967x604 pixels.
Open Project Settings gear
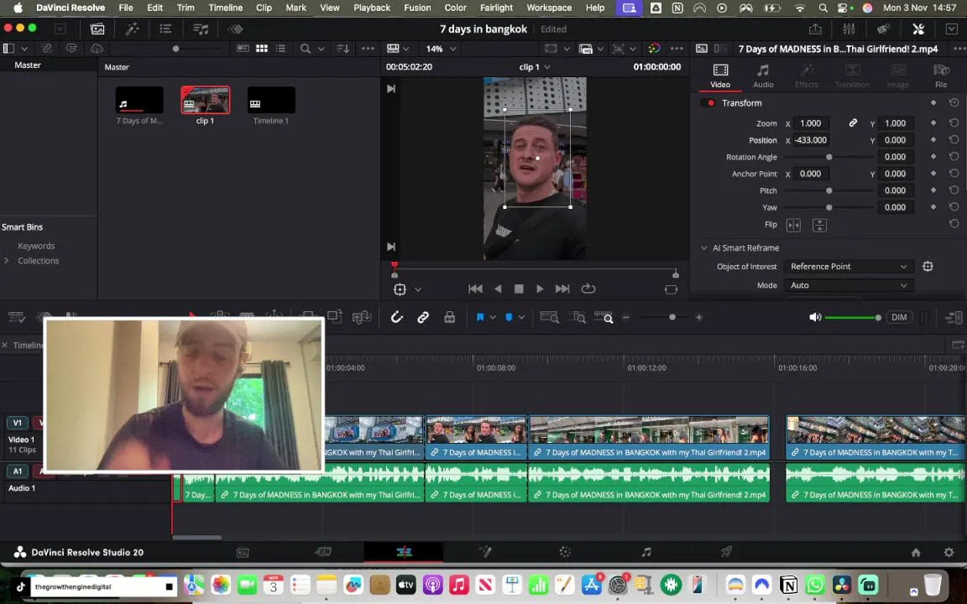949,552
